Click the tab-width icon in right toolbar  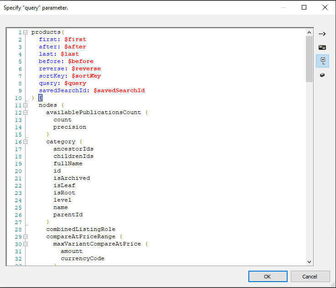[x=322, y=47]
